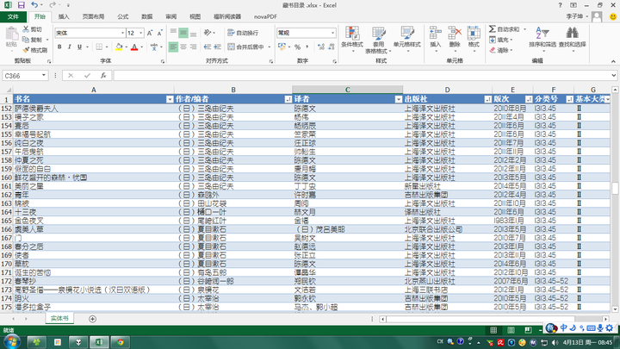Switch to the 页面布局 ribbon tab
Screen dimensions: 620x349
click(93, 16)
